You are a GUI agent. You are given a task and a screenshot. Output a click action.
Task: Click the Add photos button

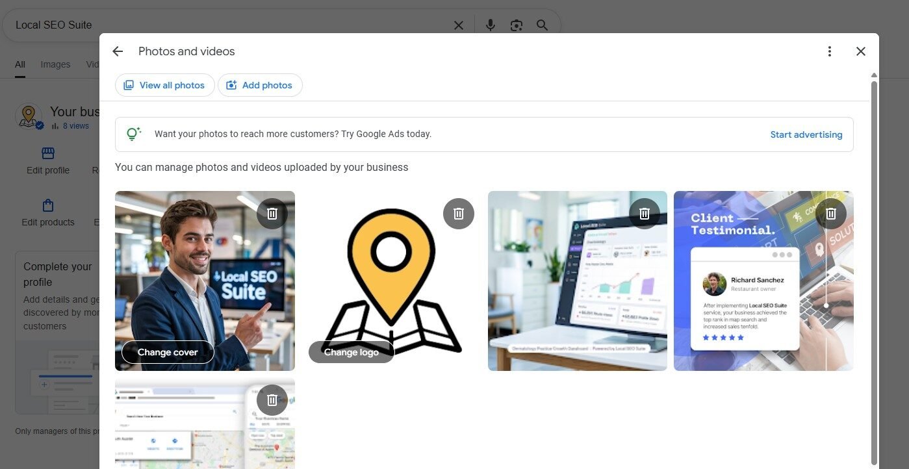(x=260, y=85)
